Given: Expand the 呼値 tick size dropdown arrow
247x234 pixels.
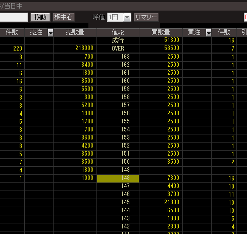Looking at the screenshot, I should coord(127,17).
